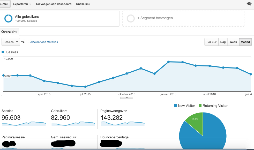Click the Alle gebruikers segment donut icon

click(x=9, y=18)
